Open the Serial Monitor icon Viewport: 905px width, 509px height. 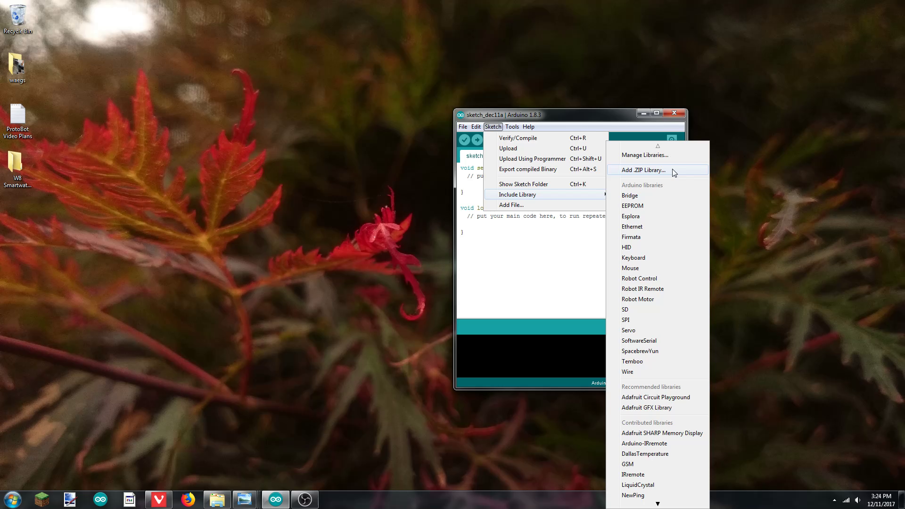coord(672,138)
